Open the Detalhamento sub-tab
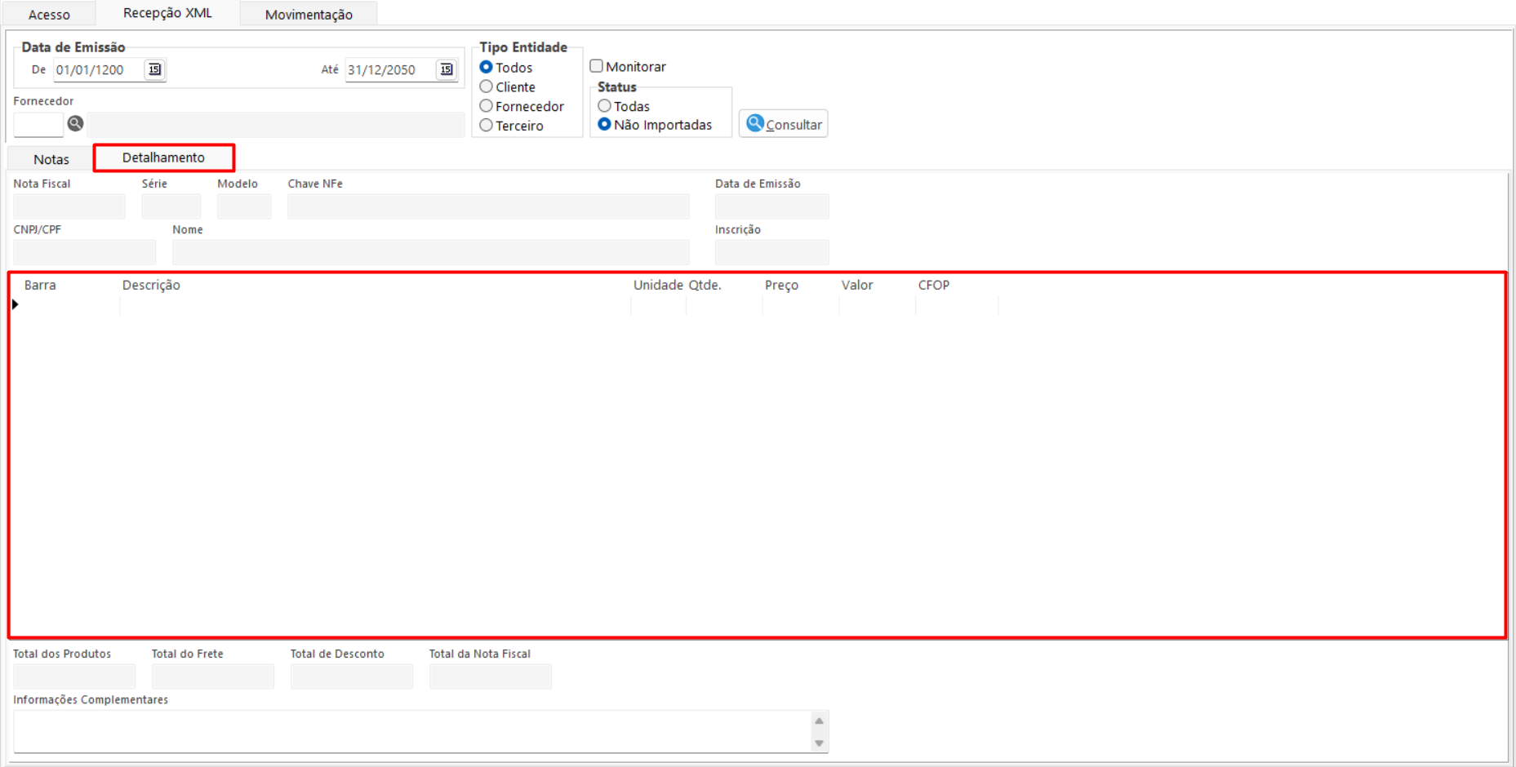The height and width of the screenshot is (767, 1516). tap(163, 157)
